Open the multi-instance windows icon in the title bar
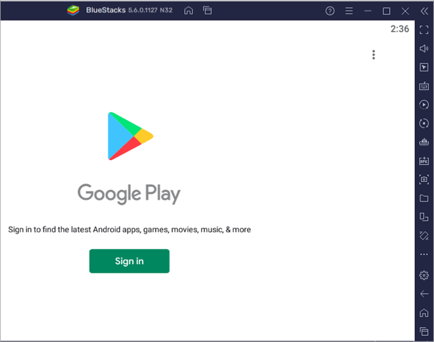 tap(207, 11)
